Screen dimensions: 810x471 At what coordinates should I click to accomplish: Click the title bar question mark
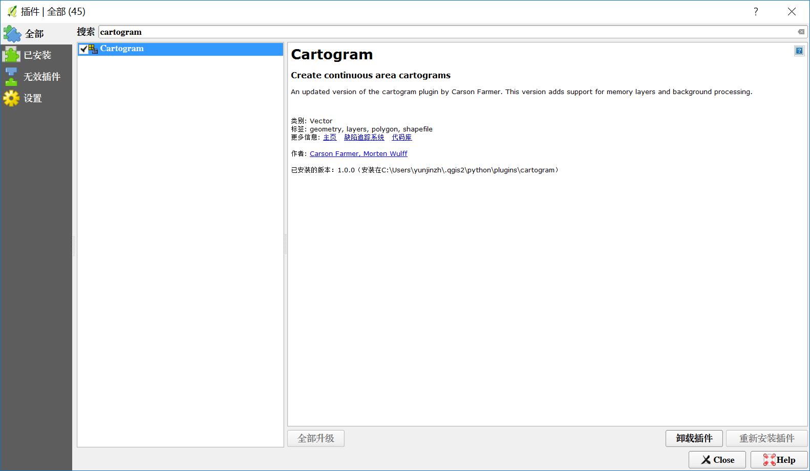click(756, 12)
